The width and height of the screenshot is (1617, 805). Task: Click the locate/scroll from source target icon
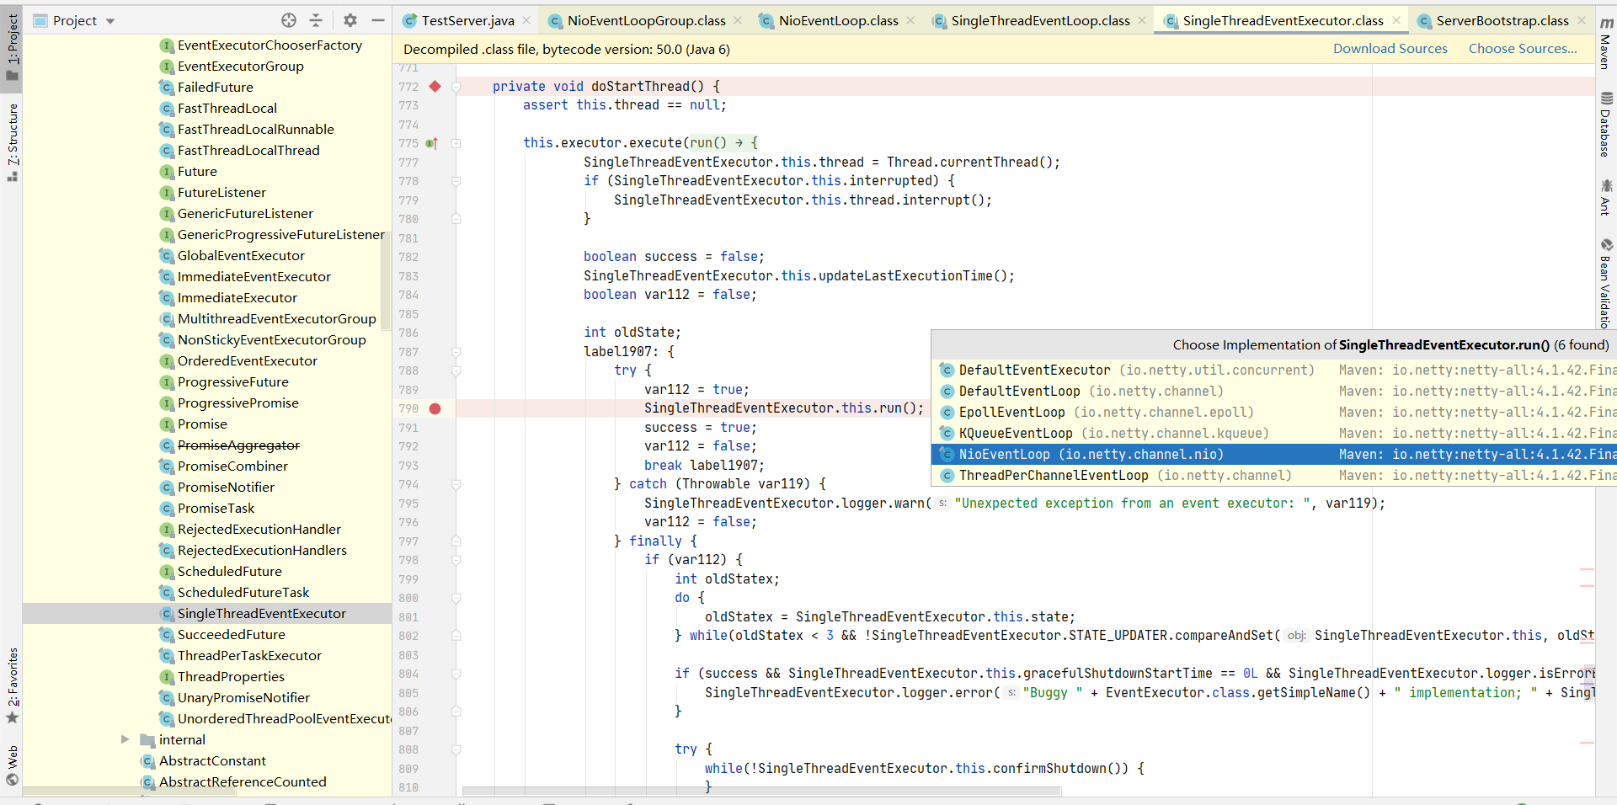pos(289,20)
